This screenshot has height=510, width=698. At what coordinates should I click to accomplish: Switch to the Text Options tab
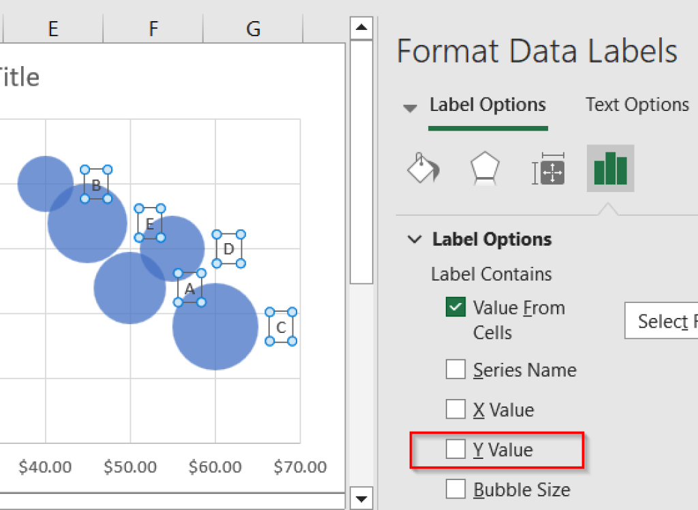pos(636,104)
